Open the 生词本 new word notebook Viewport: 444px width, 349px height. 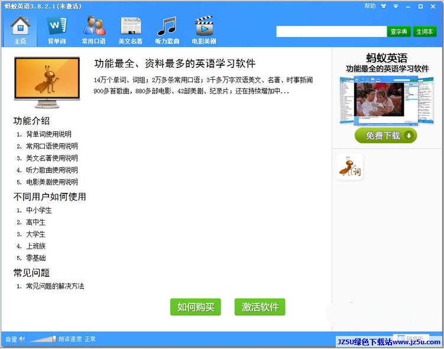424,31
